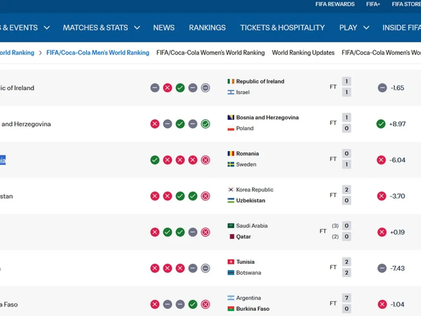Image resolution: width=421 pixels, height=316 pixels.
Task: Click the red X icon beside -6.04
Action: (381, 160)
